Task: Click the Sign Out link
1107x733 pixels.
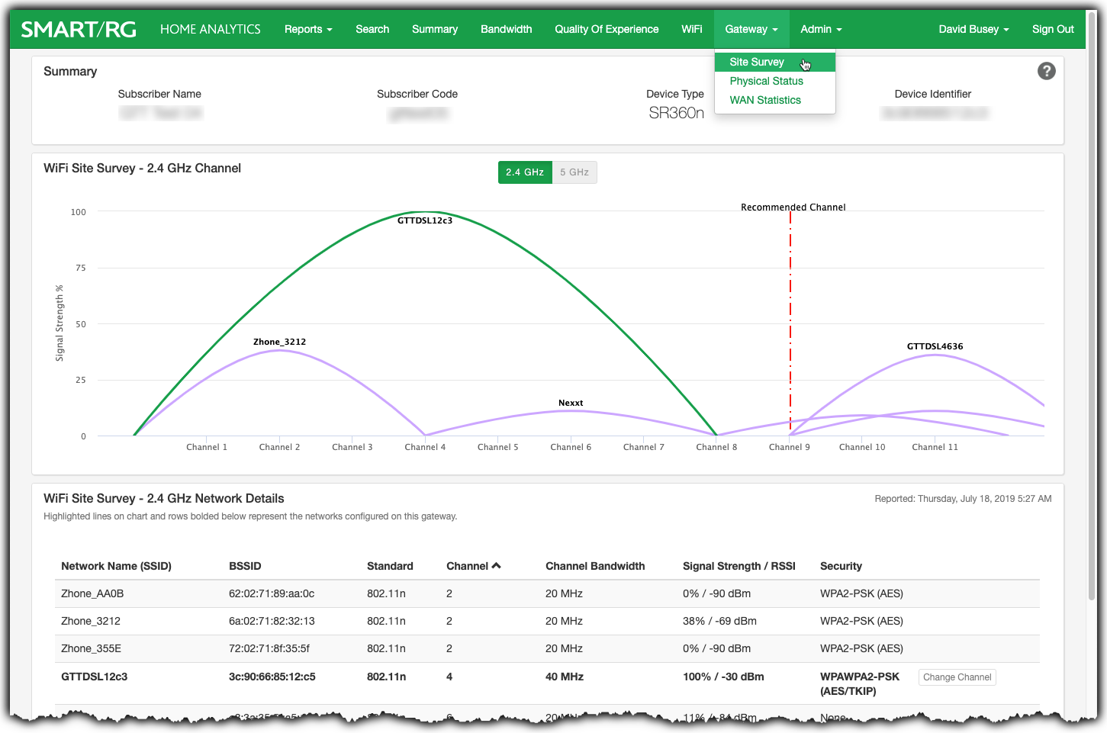Action: (1052, 28)
